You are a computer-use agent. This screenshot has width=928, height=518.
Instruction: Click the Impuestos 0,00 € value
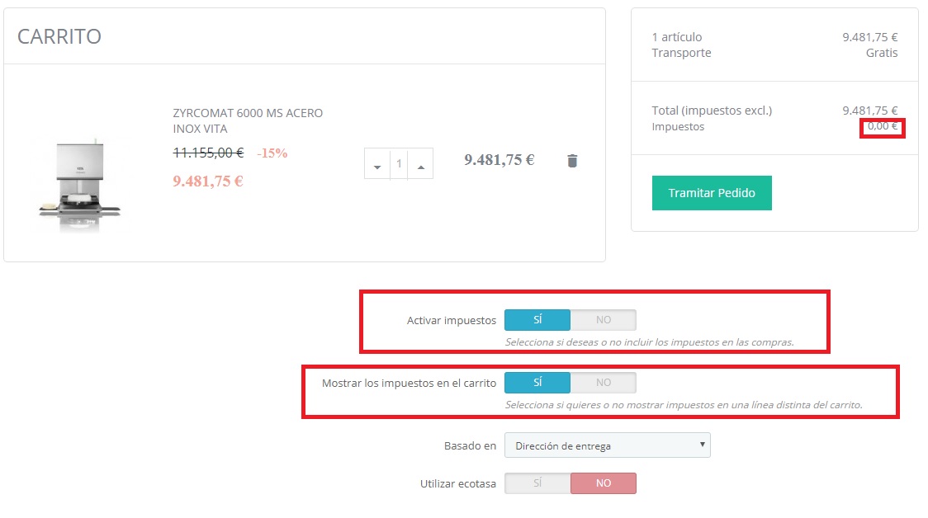coord(883,126)
